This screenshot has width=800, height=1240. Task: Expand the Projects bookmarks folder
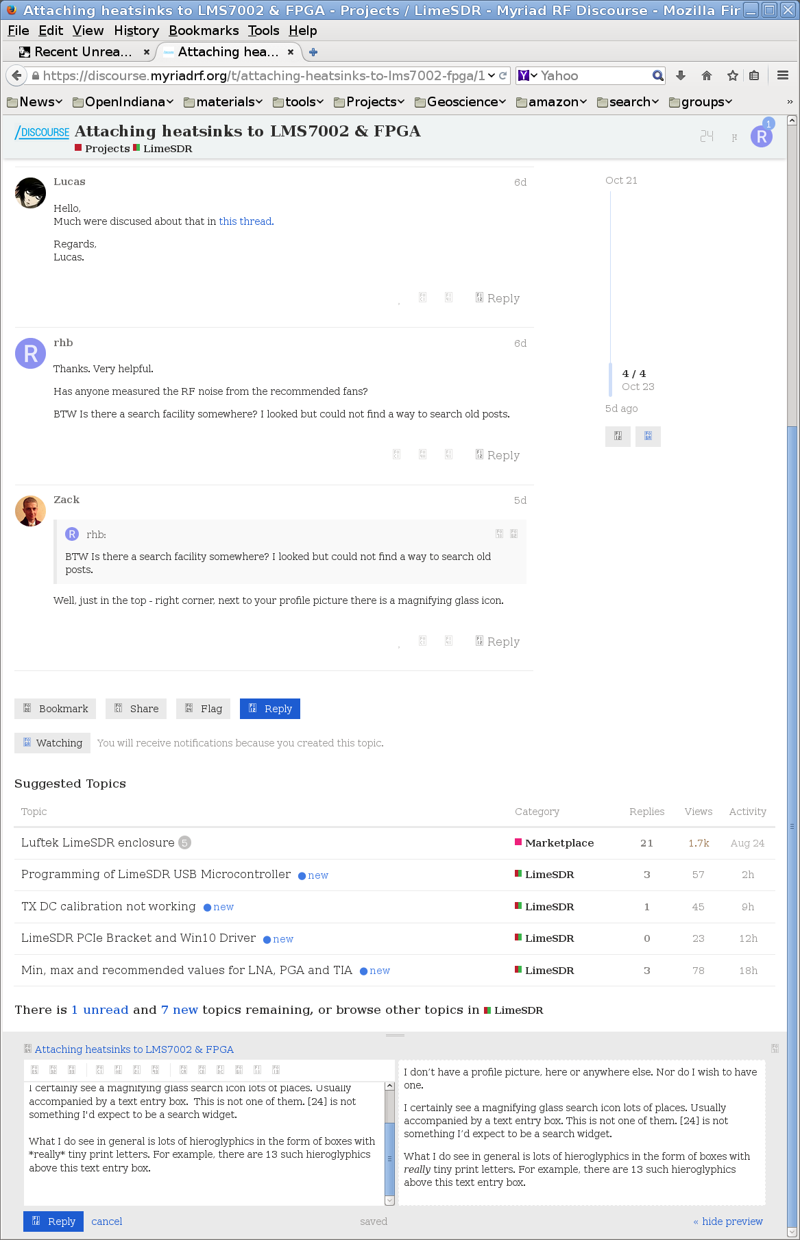[x=369, y=102]
